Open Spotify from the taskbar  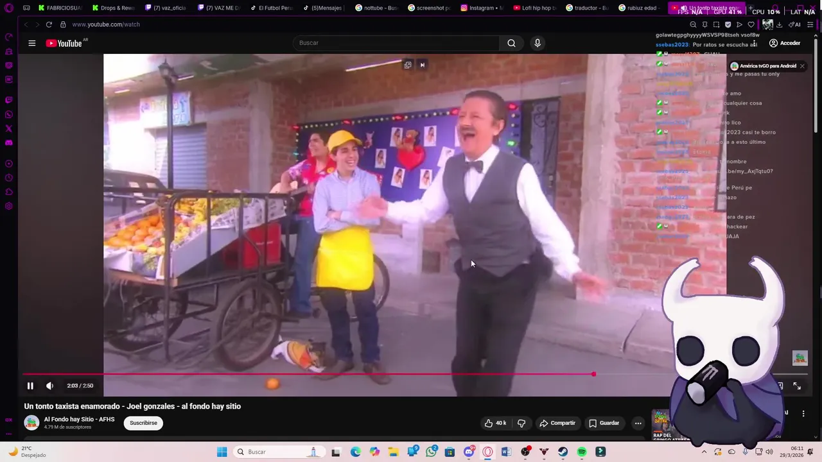pos(582,452)
